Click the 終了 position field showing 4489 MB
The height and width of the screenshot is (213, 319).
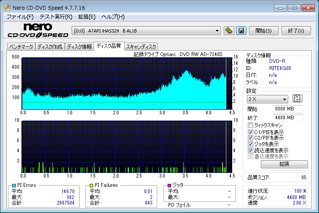(x=288, y=118)
